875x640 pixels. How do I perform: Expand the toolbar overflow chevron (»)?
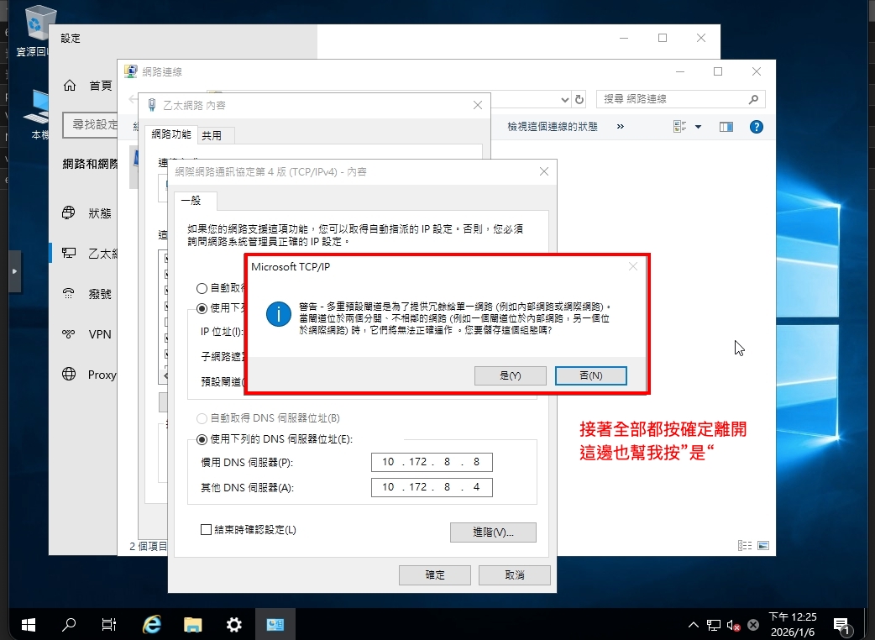point(620,127)
